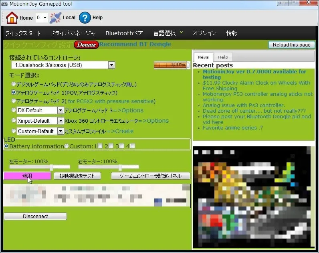This screenshot has height=253, width=319.
Task: Open the オプション menu
Action: pos(204,33)
